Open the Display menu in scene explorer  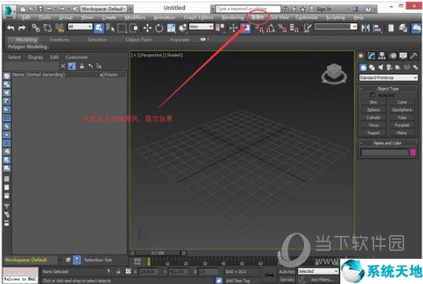pos(35,58)
